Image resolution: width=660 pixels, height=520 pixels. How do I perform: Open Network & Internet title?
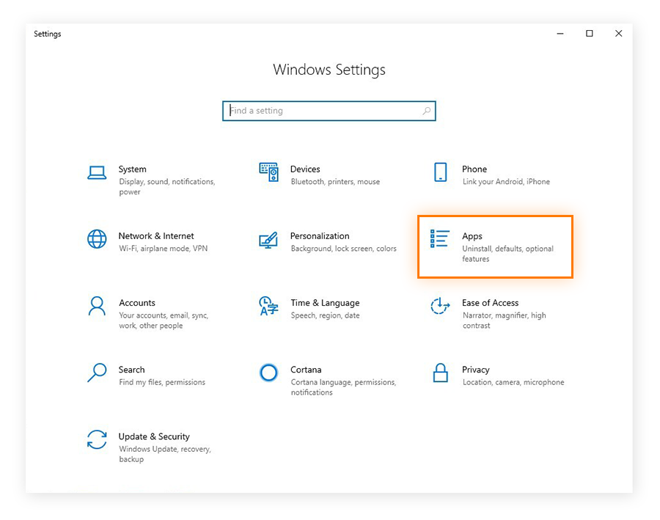pyautogui.click(x=156, y=235)
